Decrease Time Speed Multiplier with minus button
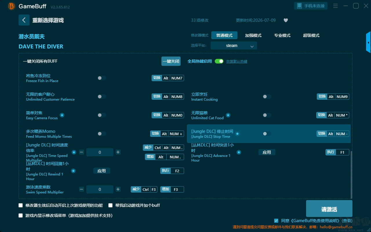371x232 pixels. click(81, 152)
